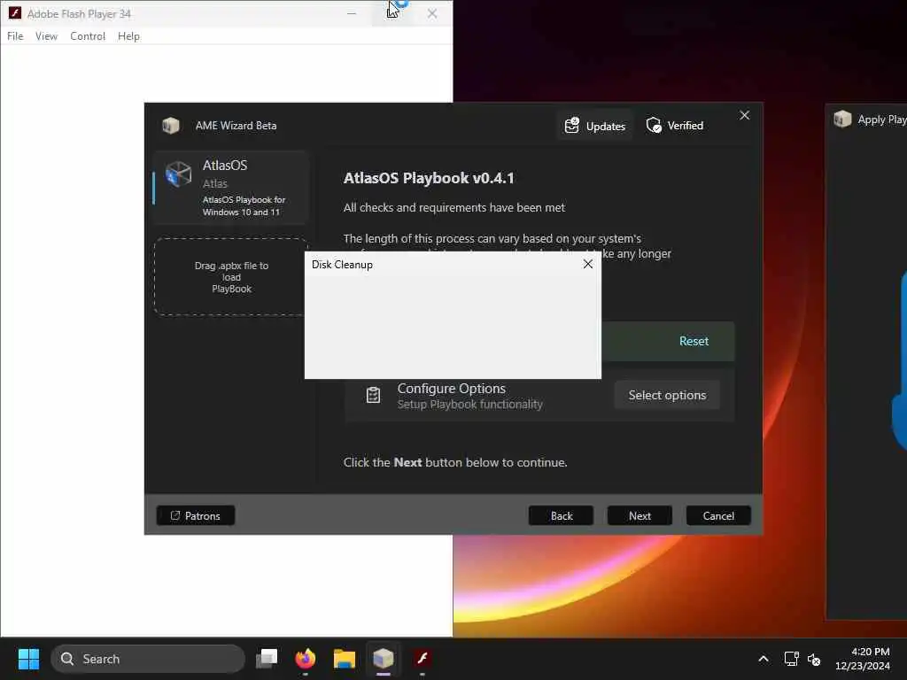Launch Firefox from the taskbar

(x=306, y=659)
